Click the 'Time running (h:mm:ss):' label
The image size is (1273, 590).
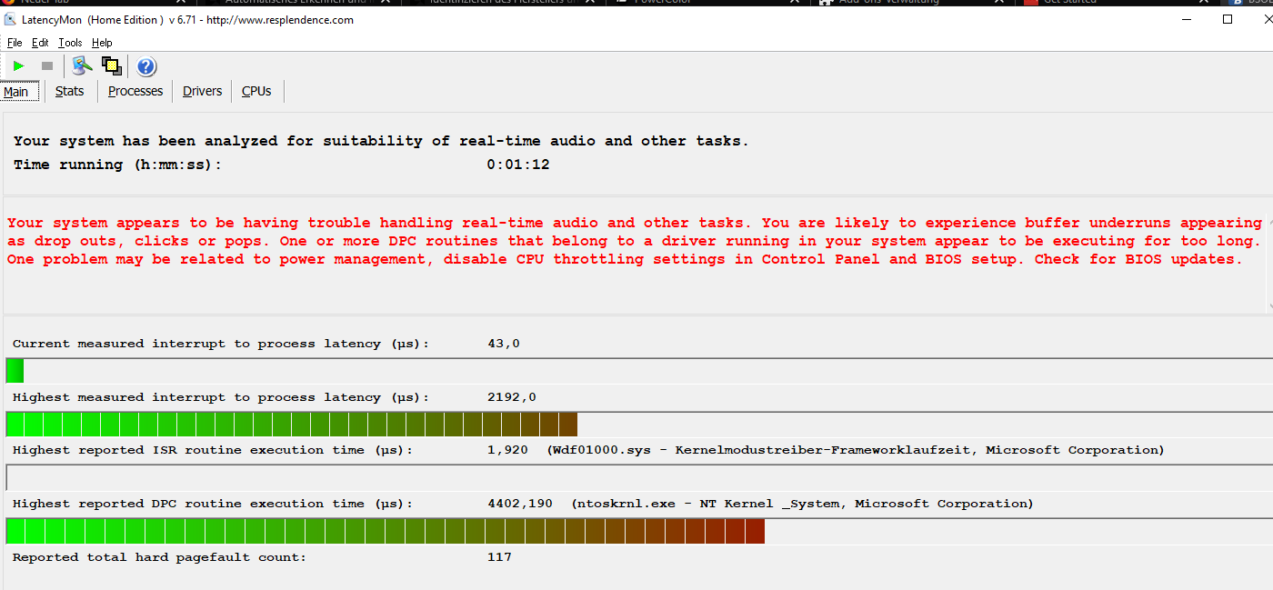tap(117, 165)
